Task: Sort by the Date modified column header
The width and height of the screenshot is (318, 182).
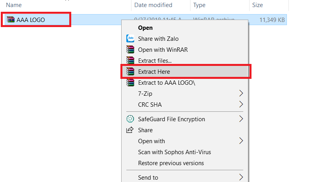Action: tap(153, 5)
